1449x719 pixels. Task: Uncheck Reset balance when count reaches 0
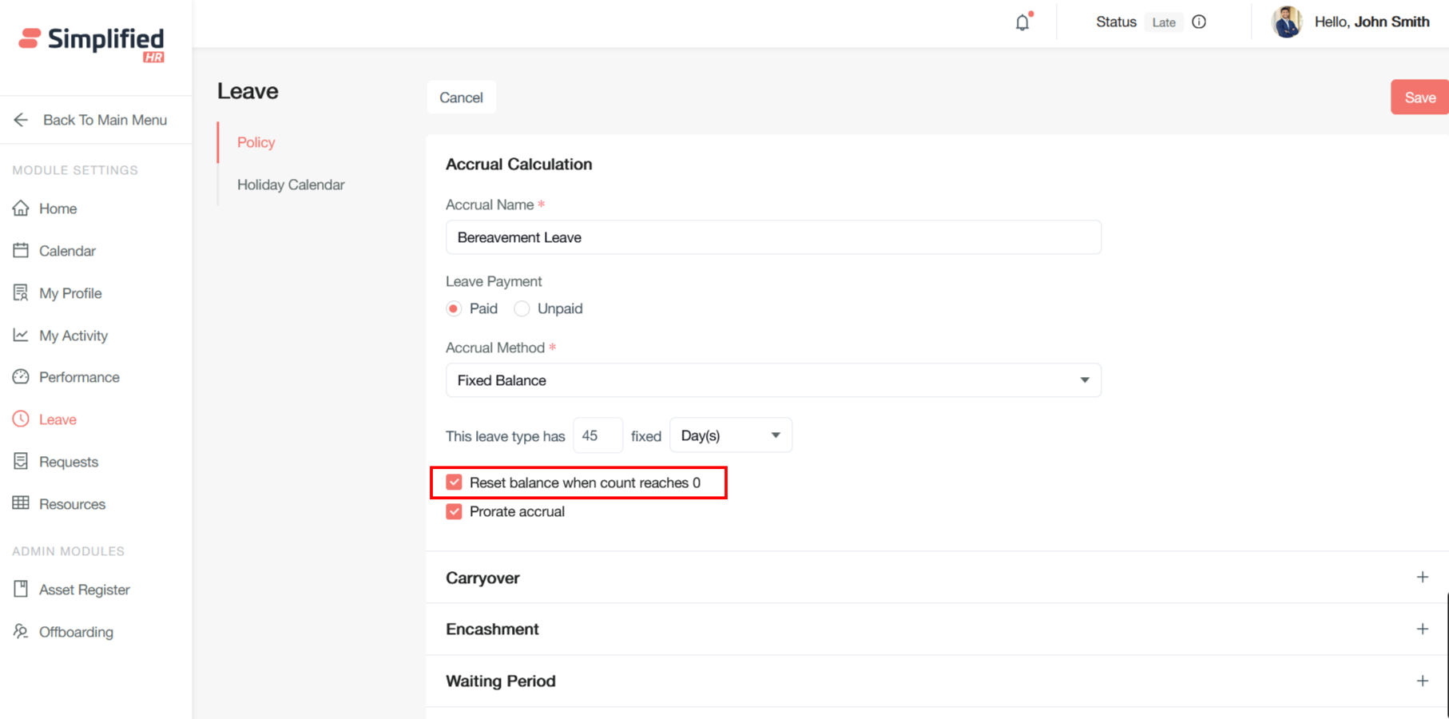tap(454, 483)
